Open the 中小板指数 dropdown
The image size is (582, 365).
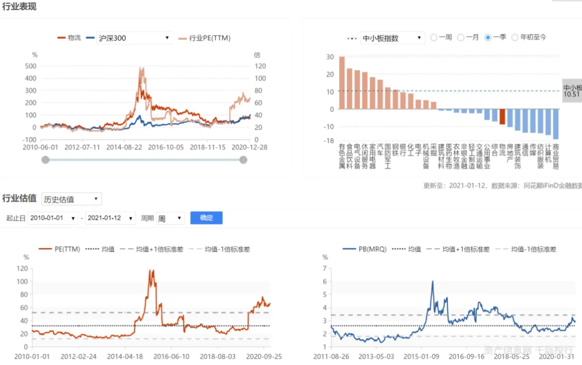pyautogui.click(x=392, y=38)
